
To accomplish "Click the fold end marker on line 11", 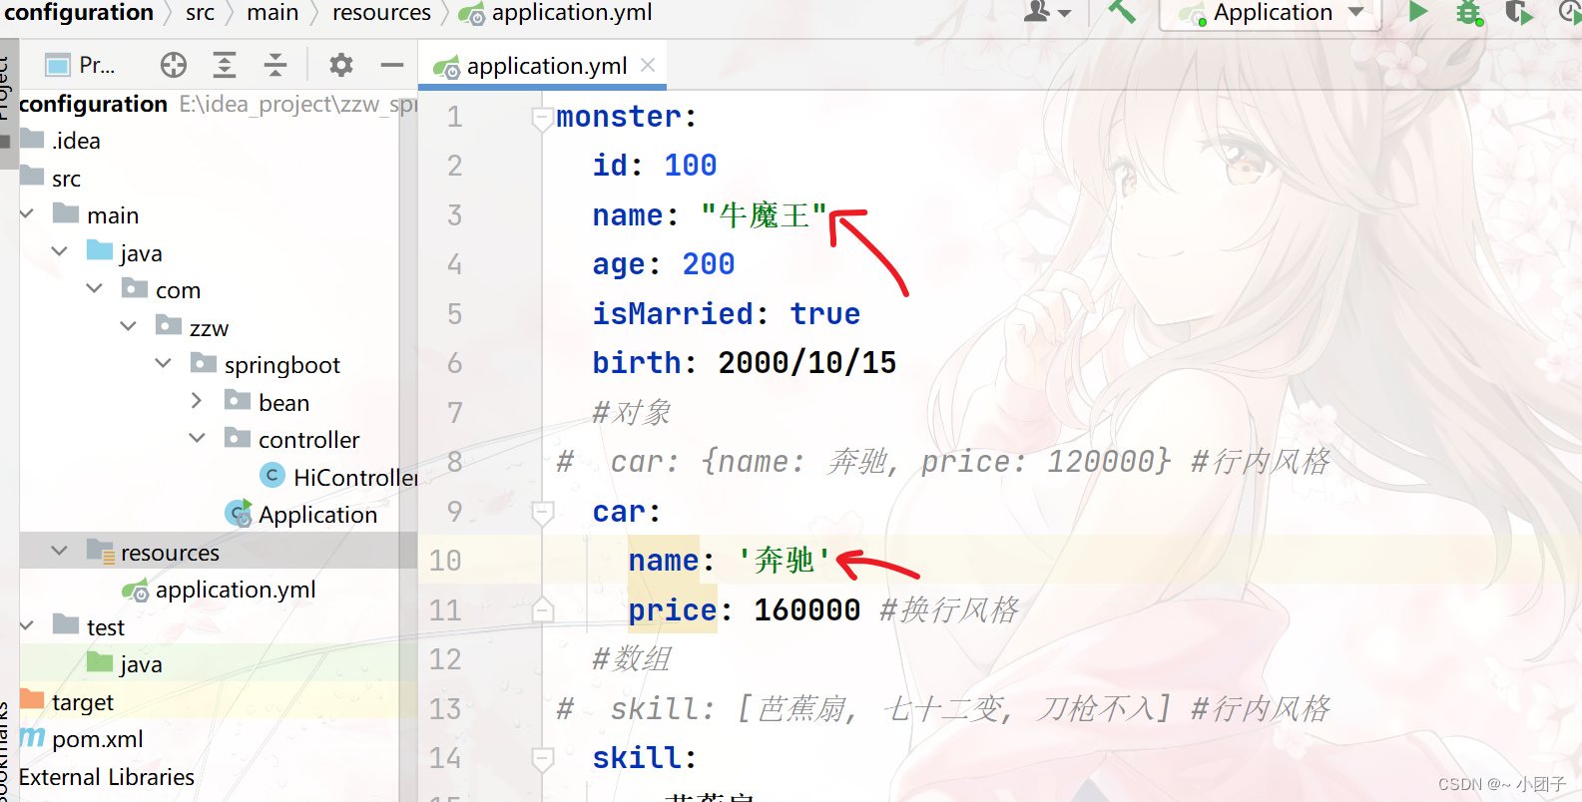I will click(x=542, y=609).
